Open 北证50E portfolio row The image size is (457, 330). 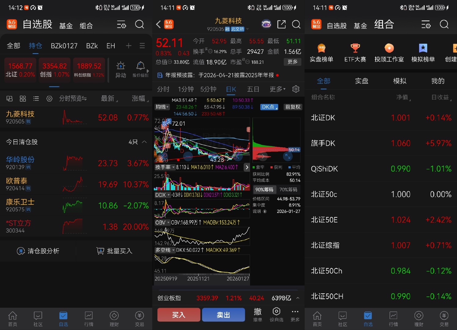[x=381, y=220]
